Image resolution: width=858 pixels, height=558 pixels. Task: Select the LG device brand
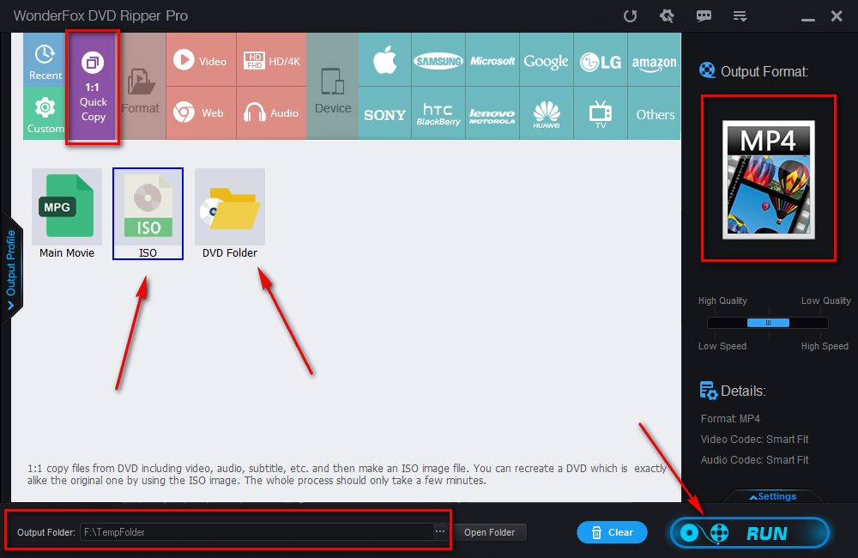[x=601, y=60]
